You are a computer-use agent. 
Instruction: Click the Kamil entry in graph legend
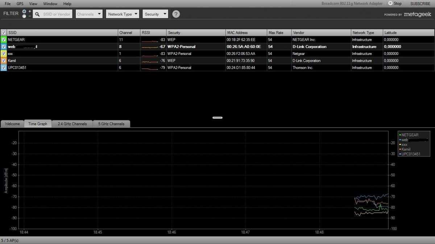click(x=406, y=149)
